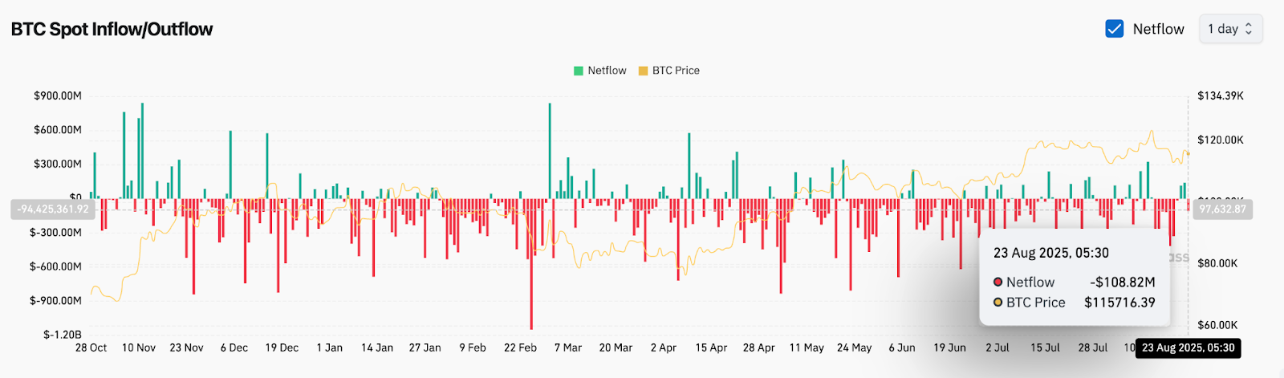Click the 23 Aug 2025, 05:30 crosshair date label
The width and height of the screenshot is (1284, 378).
tap(1188, 348)
